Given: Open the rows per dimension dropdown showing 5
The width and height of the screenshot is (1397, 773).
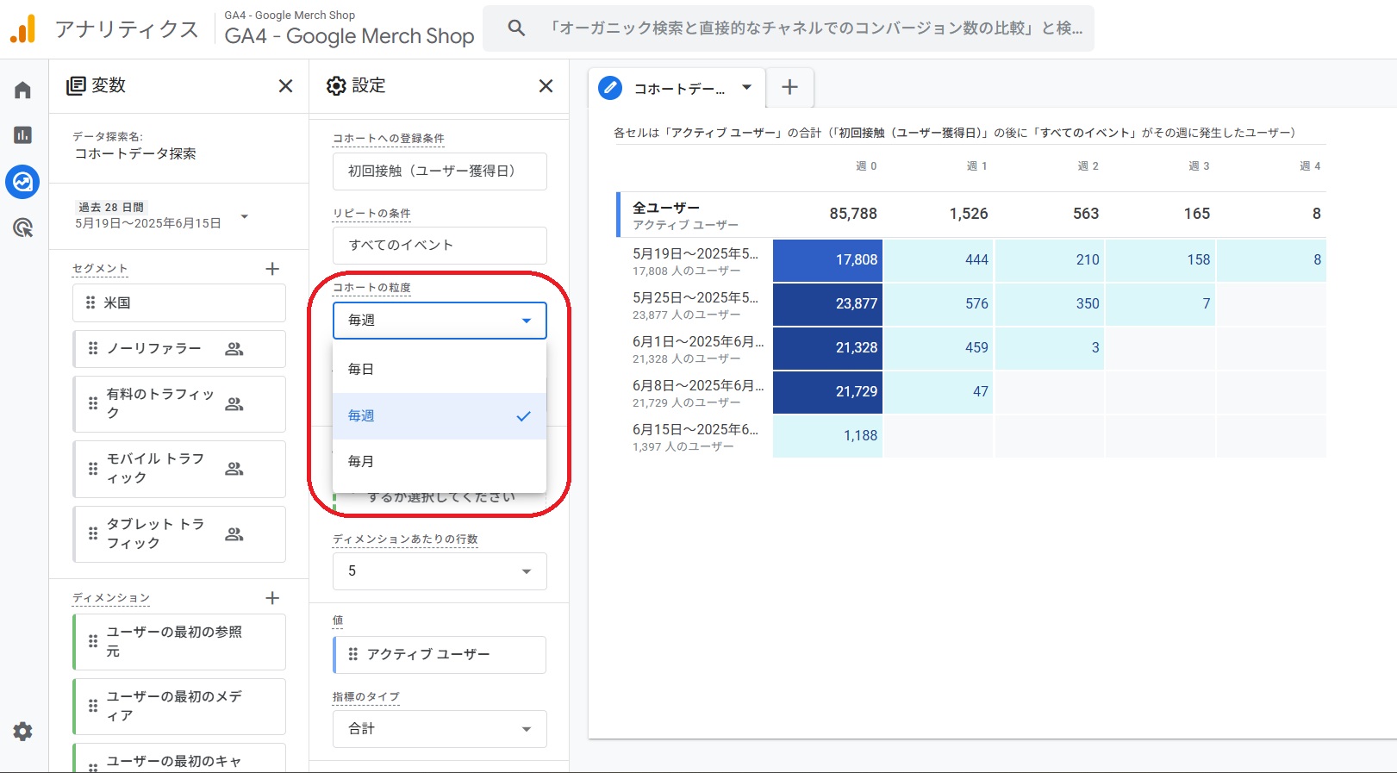Looking at the screenshot, I should click(440, 571).
